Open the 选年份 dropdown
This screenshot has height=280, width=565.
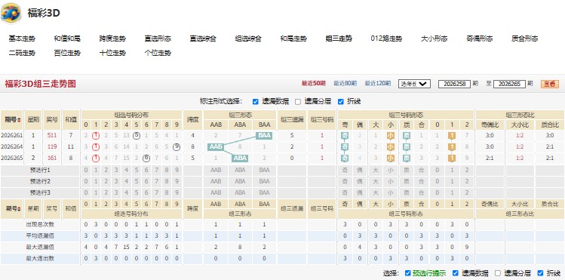[x=414, y=84]
